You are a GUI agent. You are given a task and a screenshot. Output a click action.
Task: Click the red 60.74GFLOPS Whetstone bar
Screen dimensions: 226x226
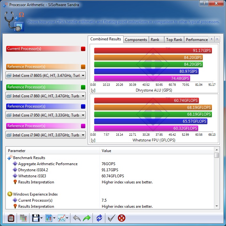(x=146, y=101)
